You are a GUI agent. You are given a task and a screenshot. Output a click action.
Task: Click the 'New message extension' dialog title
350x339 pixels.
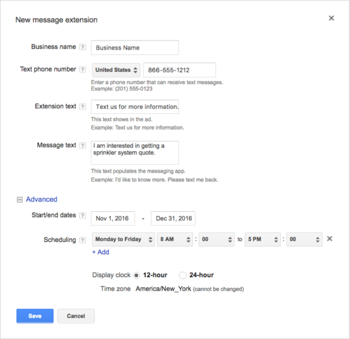[x=57, y=20]
